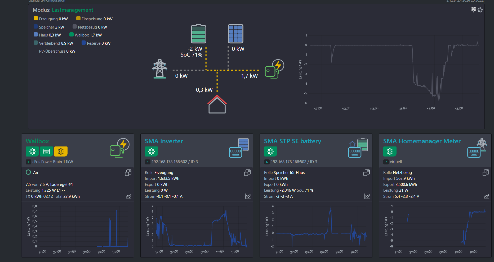Open SMA Homemanager Meter settings gear
Screen dimensions: 494x262
pos(390,151)
